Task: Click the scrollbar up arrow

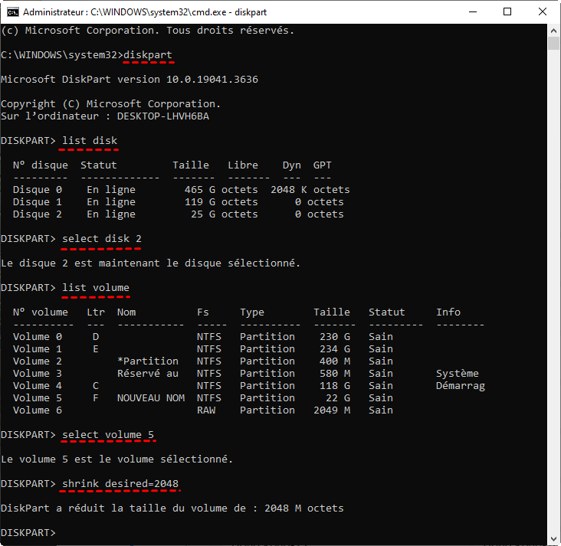Action: point(553,30)
